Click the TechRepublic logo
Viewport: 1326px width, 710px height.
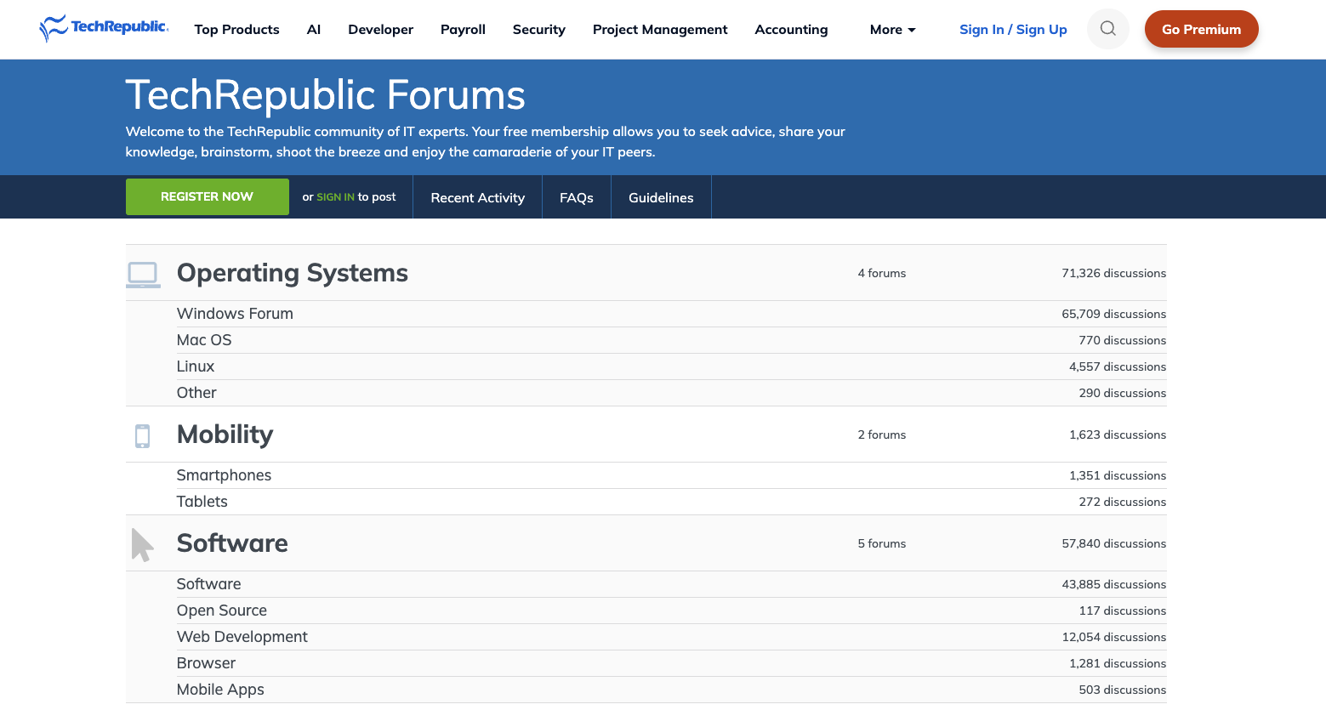pos(104,28)
